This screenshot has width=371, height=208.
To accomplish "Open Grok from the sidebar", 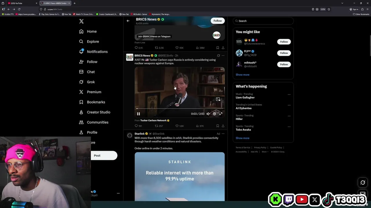I will pyautogui.click(x=87, y=82).
